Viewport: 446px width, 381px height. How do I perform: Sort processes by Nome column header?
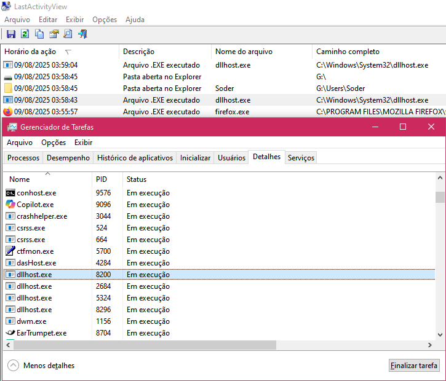(48, 179)
